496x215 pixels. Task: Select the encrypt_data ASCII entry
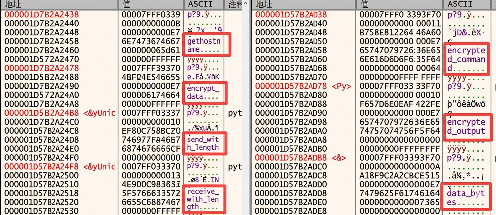pos(204,92)
